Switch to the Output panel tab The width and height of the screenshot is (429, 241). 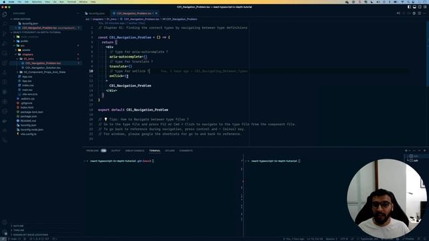tap(115, 151)
